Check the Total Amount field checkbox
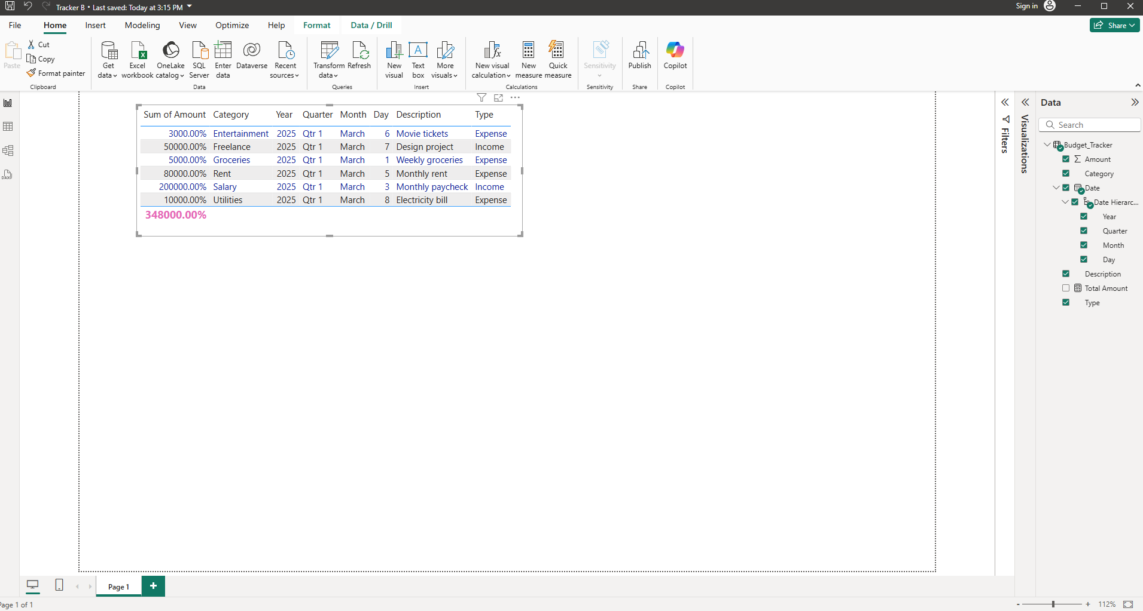Viewport: 1143px width, 611px height. coord(1066,288)
